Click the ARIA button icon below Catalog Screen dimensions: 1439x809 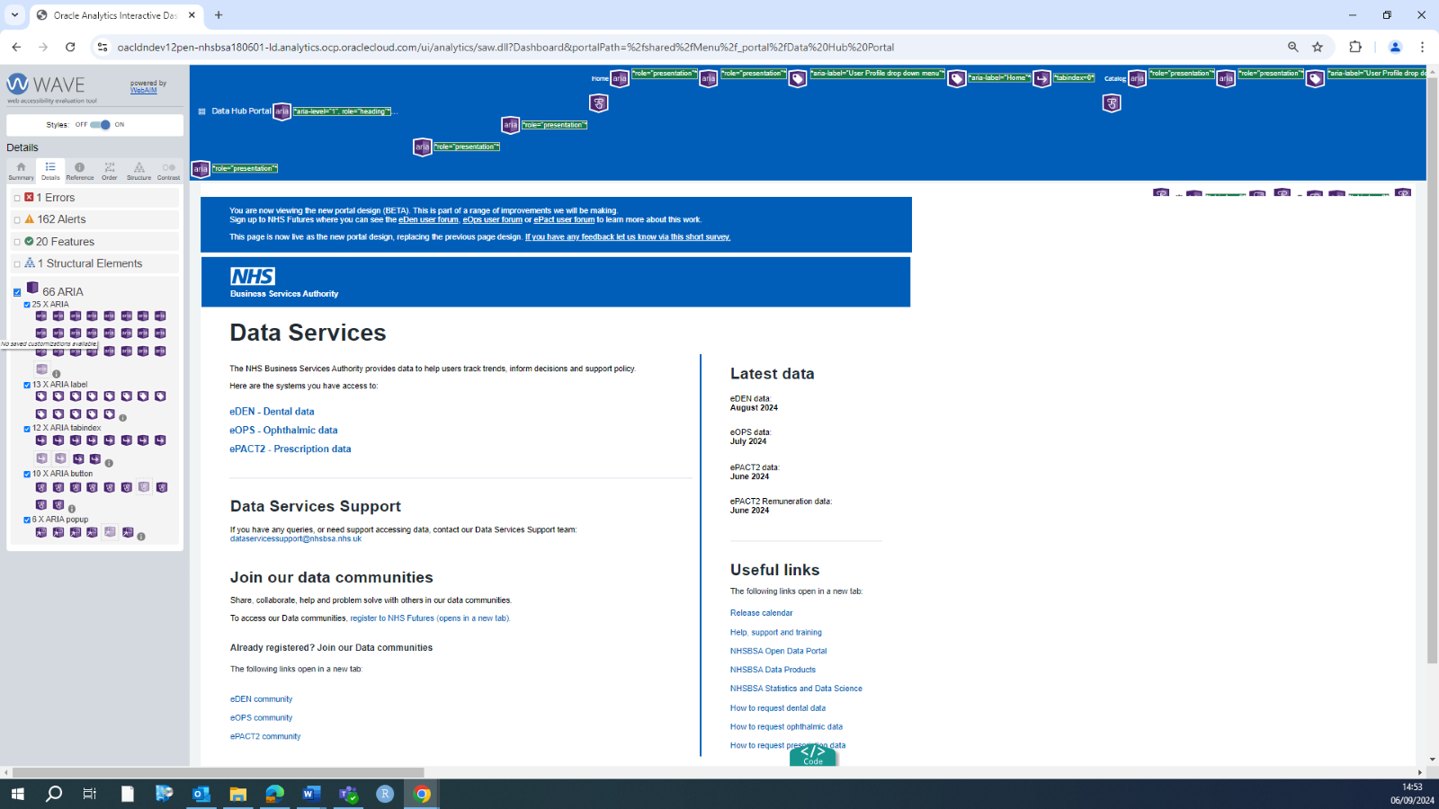tap(1112, 103)
